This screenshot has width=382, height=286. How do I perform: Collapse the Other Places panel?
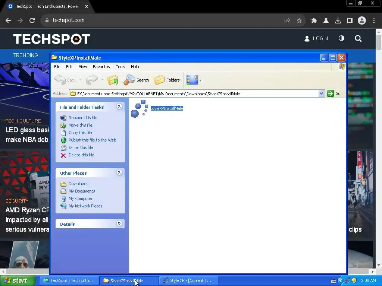(119, 172)
